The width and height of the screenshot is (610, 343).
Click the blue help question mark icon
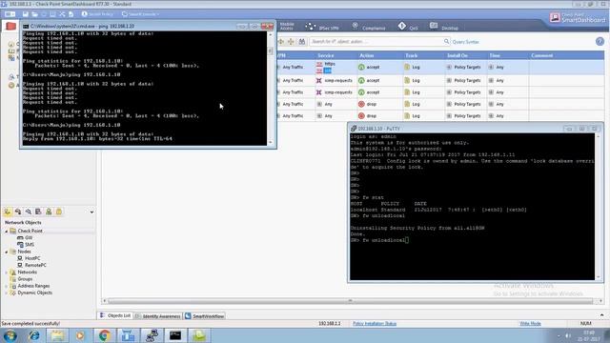600,41
